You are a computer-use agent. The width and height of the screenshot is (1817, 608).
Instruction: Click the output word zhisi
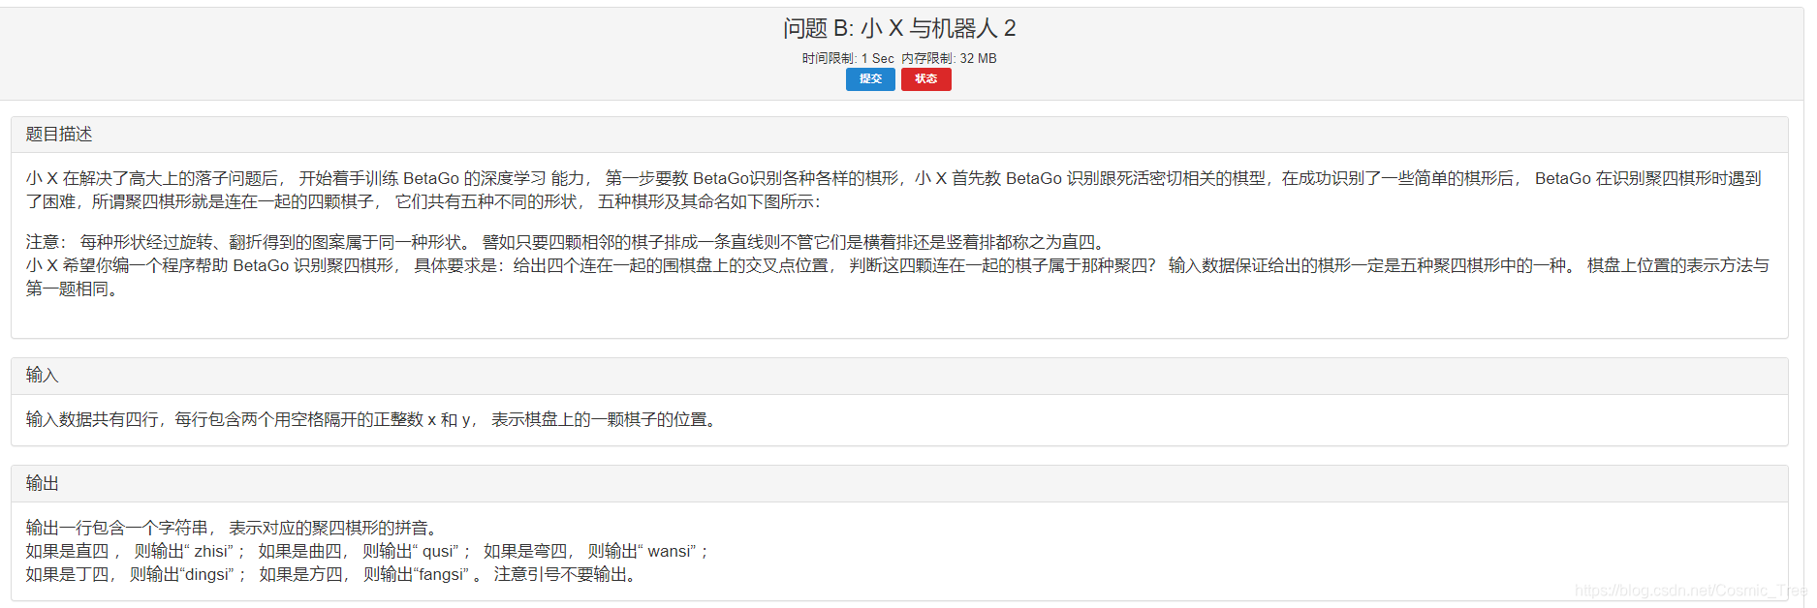(x=213, y=551)
